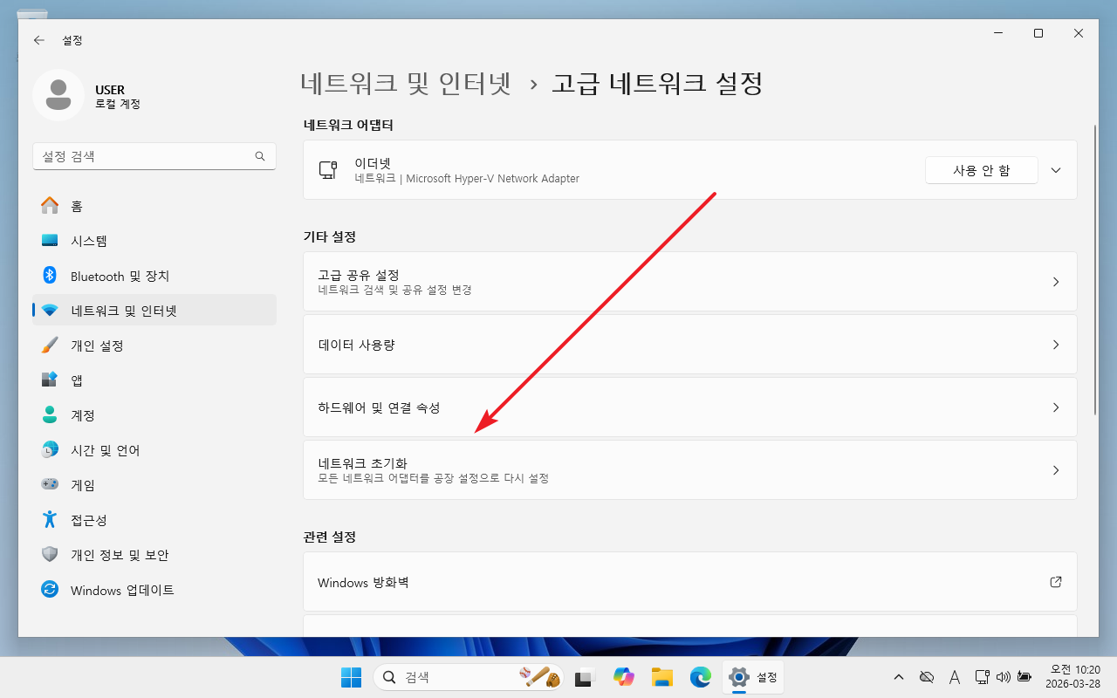Open the 홈 (Home) sidebar item
This screenshot has width=1117, height=698.
click(77, 206)
